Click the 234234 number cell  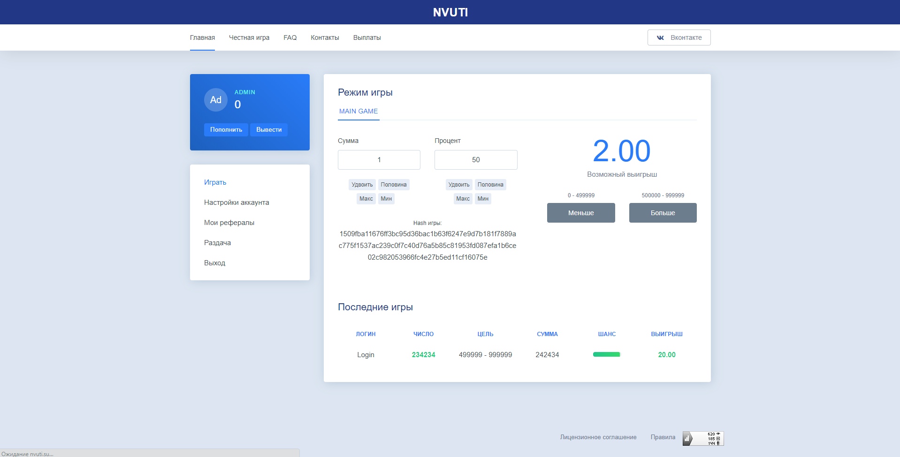423,355
